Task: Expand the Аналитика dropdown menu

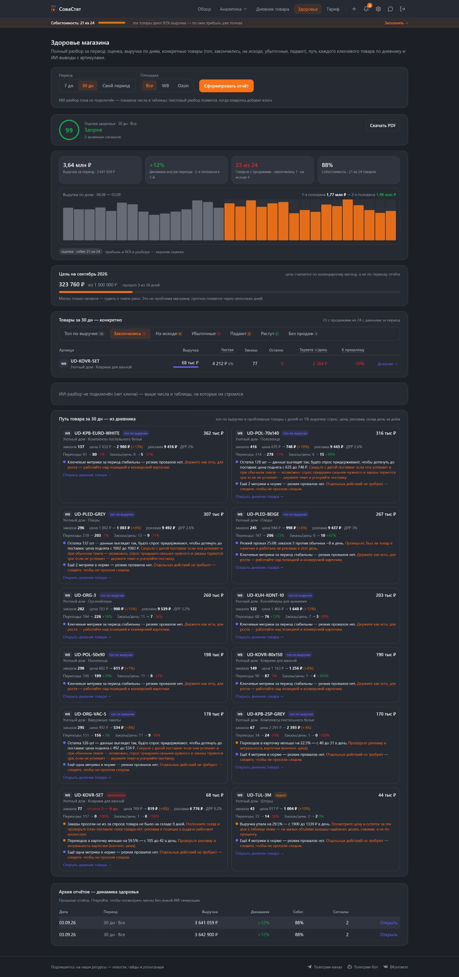Action: coord(233,9)
